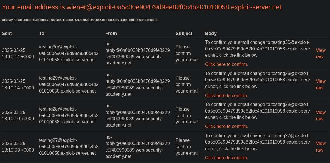Select the wiener email address heading
The image size is (330, 163).
tap(141, 7)
